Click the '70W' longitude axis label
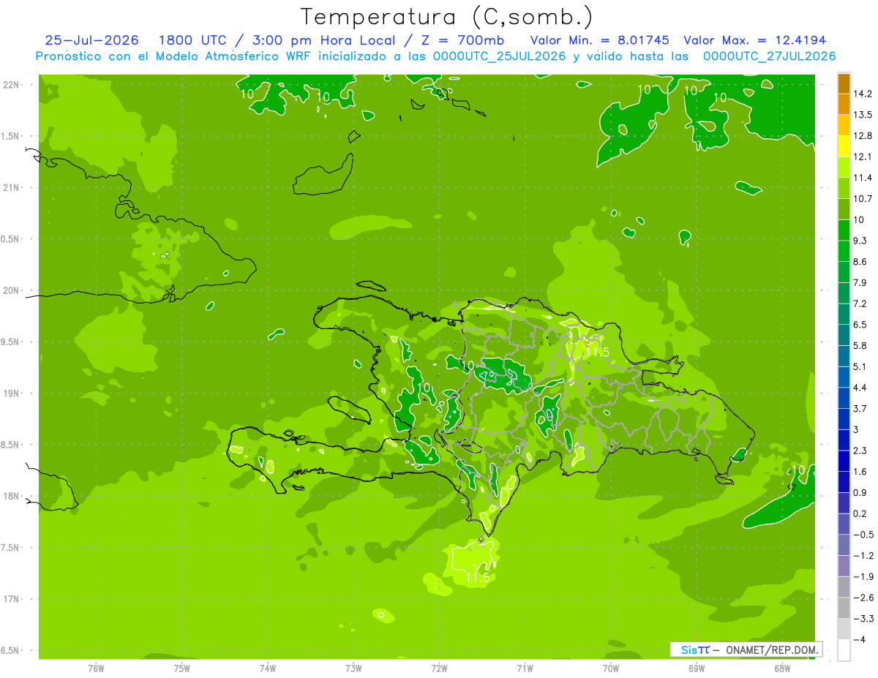 point(611,668)
